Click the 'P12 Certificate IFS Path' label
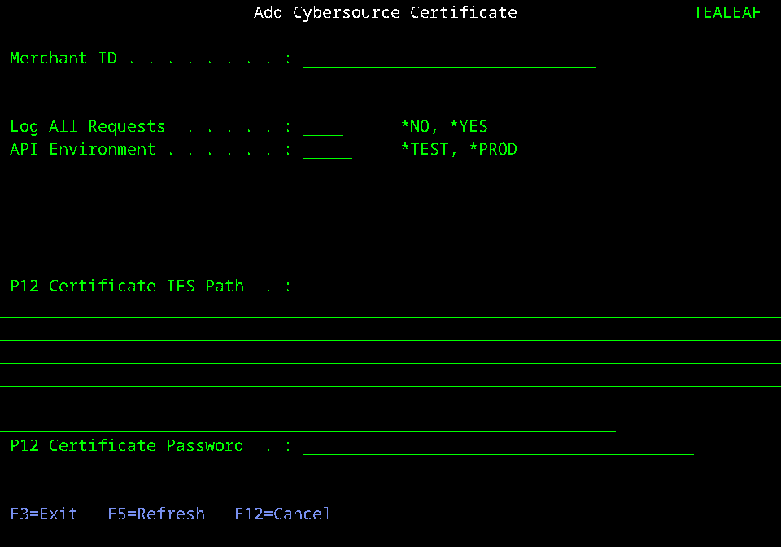781x547 pixels. pyautogui.click(x=127, y=287)
